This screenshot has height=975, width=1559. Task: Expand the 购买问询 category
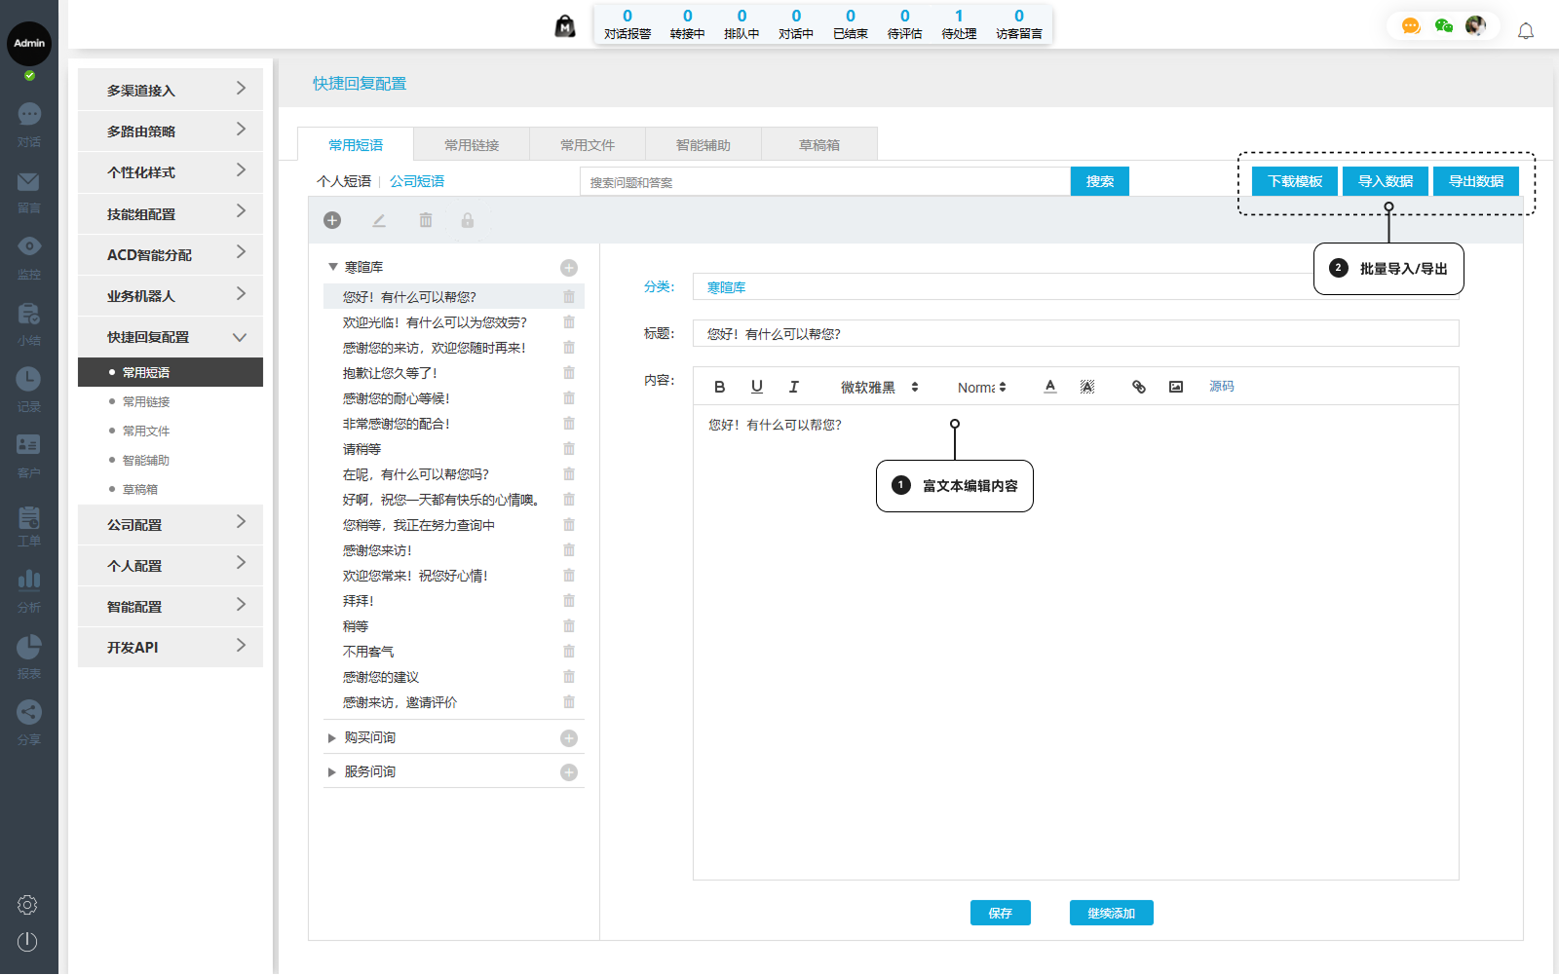click(332, 738)
